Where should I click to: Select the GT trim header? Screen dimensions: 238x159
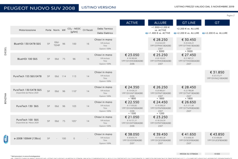pyautogui.click(x=217, y=23)
